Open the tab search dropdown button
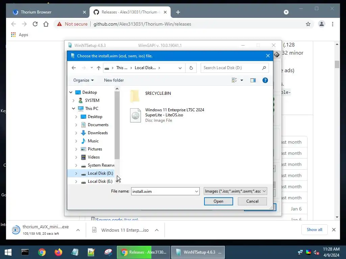 [286, 12]
